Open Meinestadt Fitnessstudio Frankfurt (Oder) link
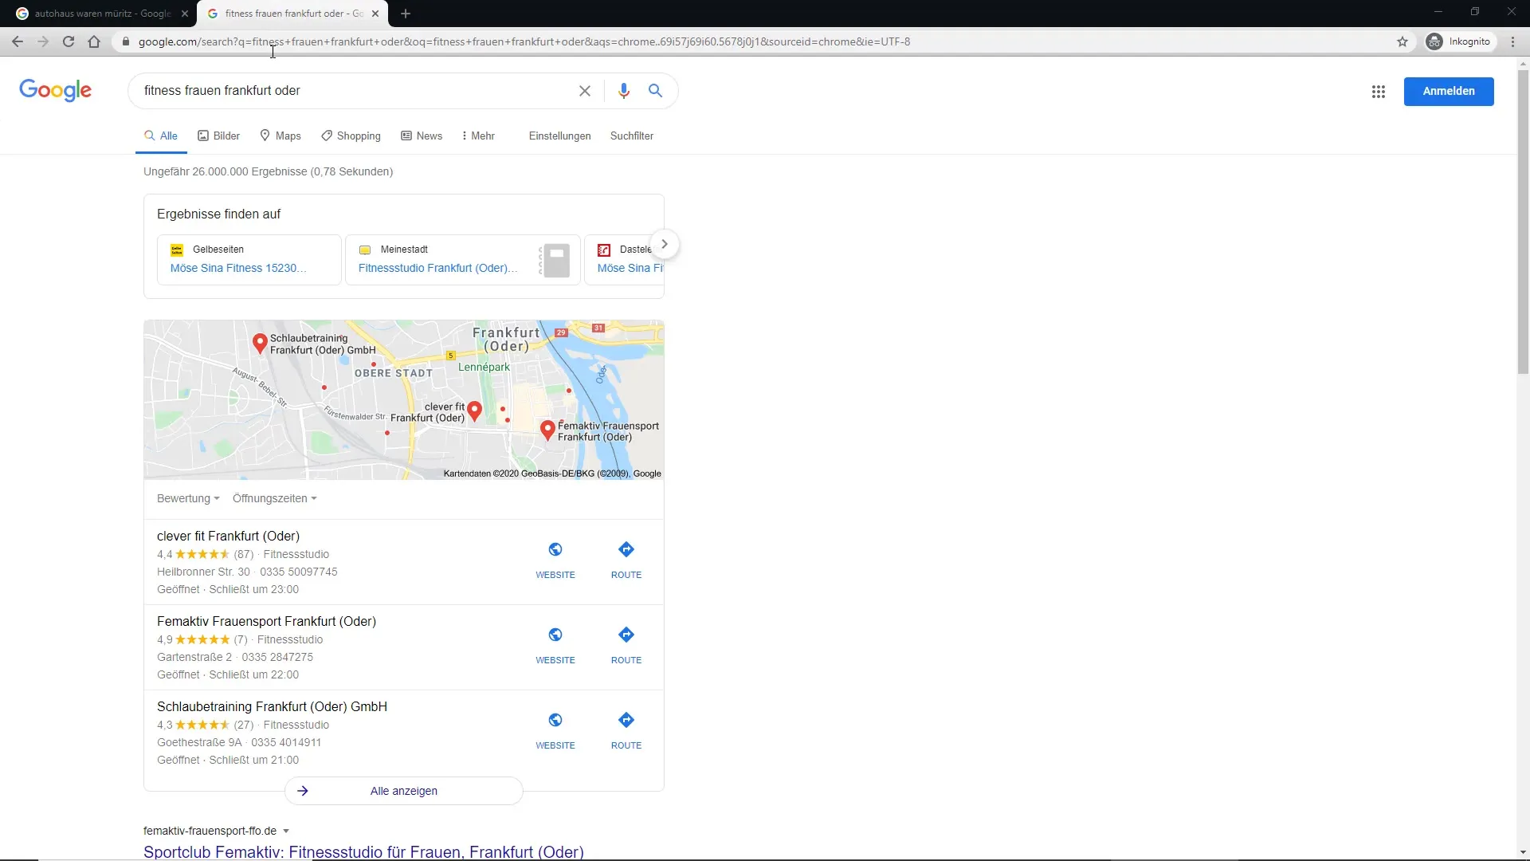 438,268
